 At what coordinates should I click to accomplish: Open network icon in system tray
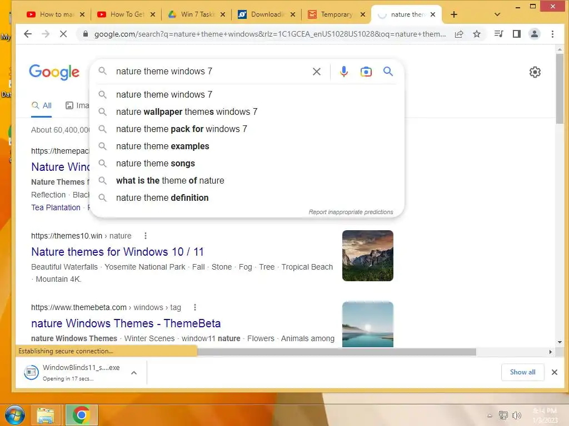tap(503, 415)
